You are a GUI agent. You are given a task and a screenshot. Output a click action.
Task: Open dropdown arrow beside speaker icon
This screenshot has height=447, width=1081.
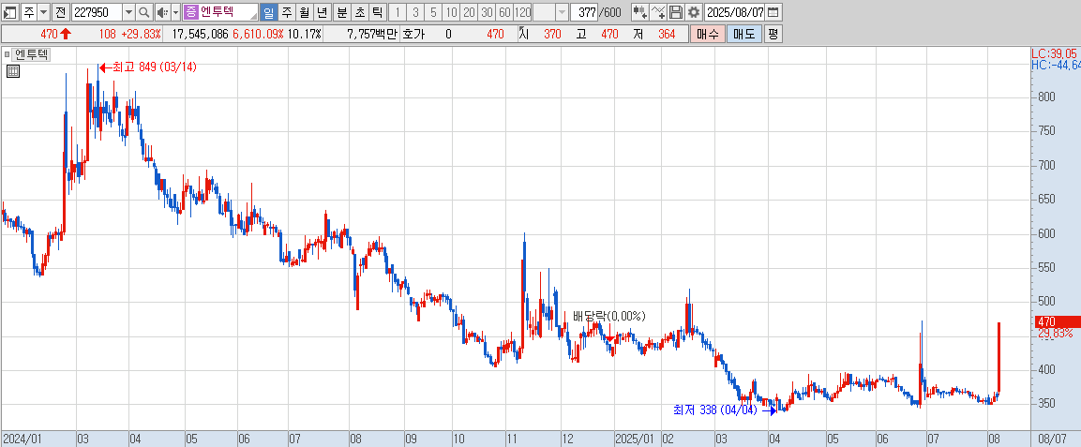point(175,11)
